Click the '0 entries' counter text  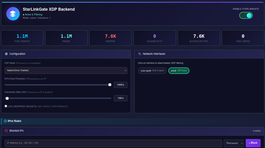257,131
